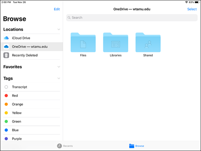Image resolution: width=201 pixels, height=151 pixels.
Task: Click the Files folder name
Action: point(83,55)
